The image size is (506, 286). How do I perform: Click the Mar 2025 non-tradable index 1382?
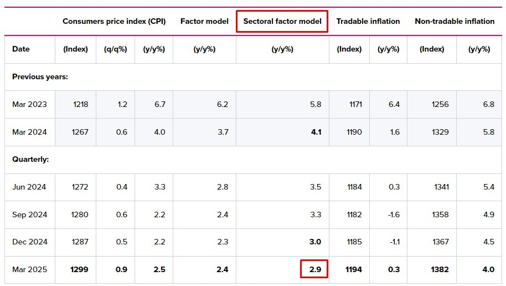(x=440, y=270)
